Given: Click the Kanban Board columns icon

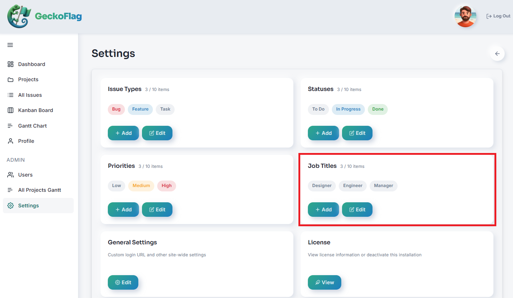Looking at the screenshot, I should coord(11,110).
